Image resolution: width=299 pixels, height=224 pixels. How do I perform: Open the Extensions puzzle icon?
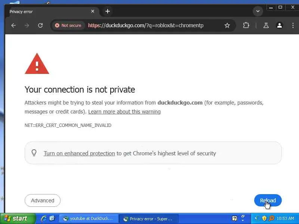tap(246, 25)
